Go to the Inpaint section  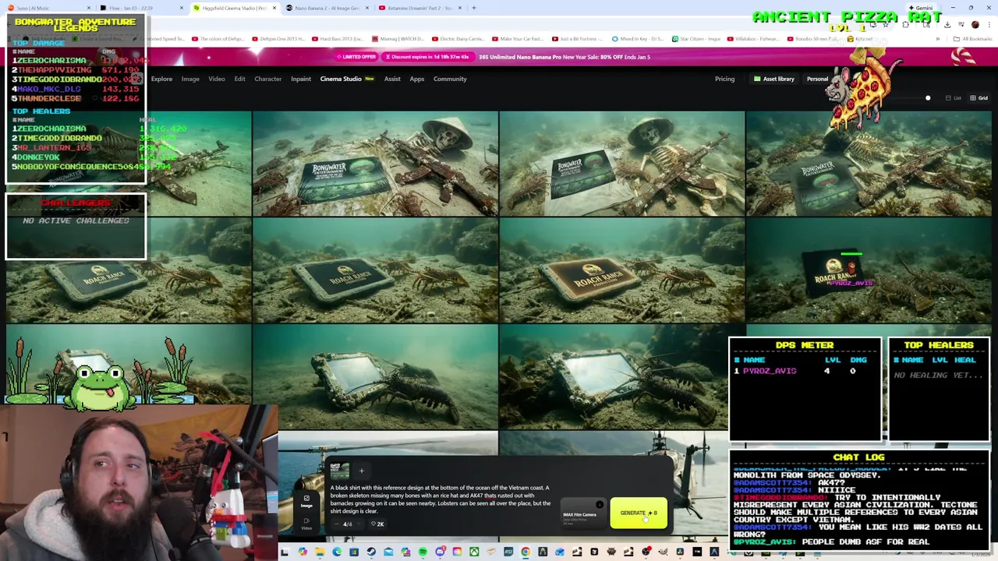[301, 79]
